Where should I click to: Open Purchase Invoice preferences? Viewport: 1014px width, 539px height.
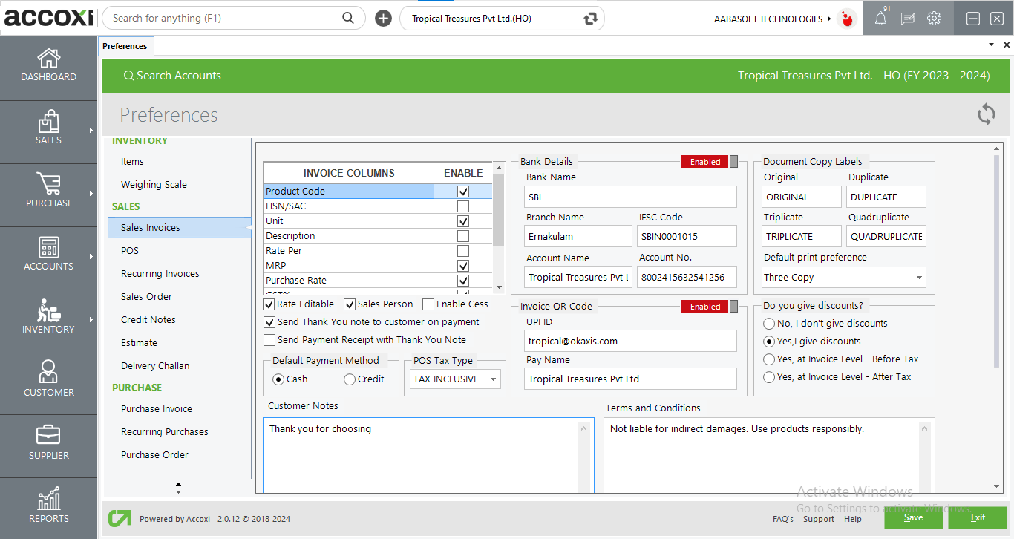pyautogui.click(x=157, y=408)
